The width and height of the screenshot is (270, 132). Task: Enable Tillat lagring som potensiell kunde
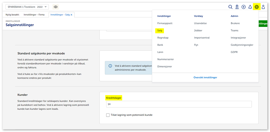tap(108, 115)
